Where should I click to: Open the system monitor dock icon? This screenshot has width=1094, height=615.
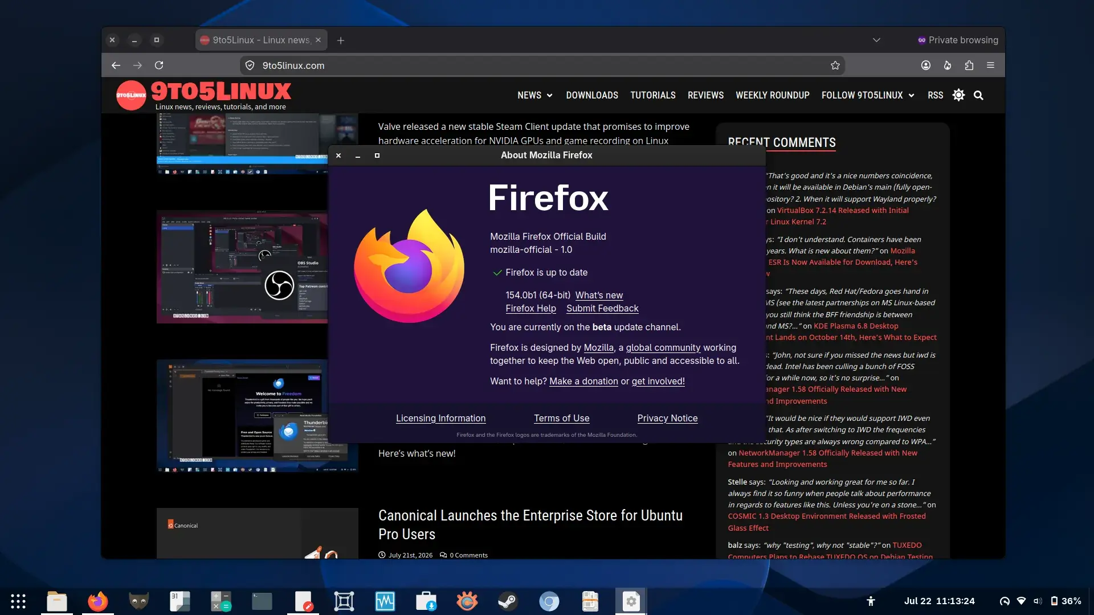[385, 601]
